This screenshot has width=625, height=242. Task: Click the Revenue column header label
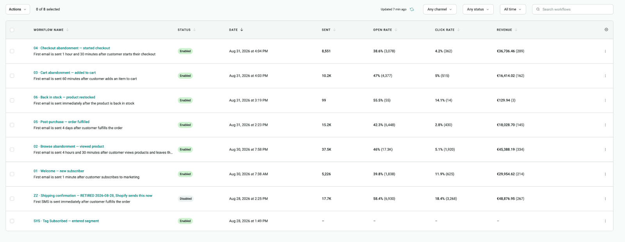504,30
